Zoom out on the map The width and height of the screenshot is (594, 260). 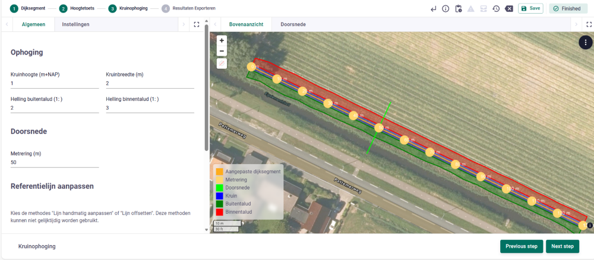(222, 51)
